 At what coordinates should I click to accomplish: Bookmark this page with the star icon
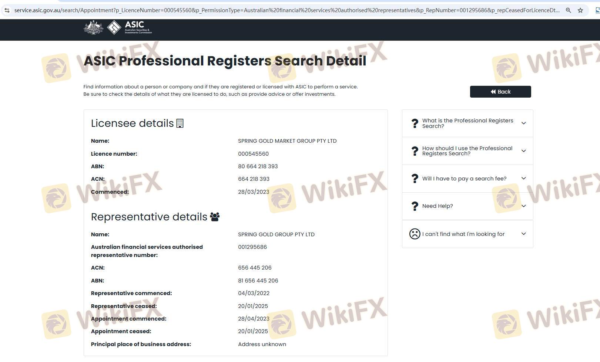coord(580,10)
